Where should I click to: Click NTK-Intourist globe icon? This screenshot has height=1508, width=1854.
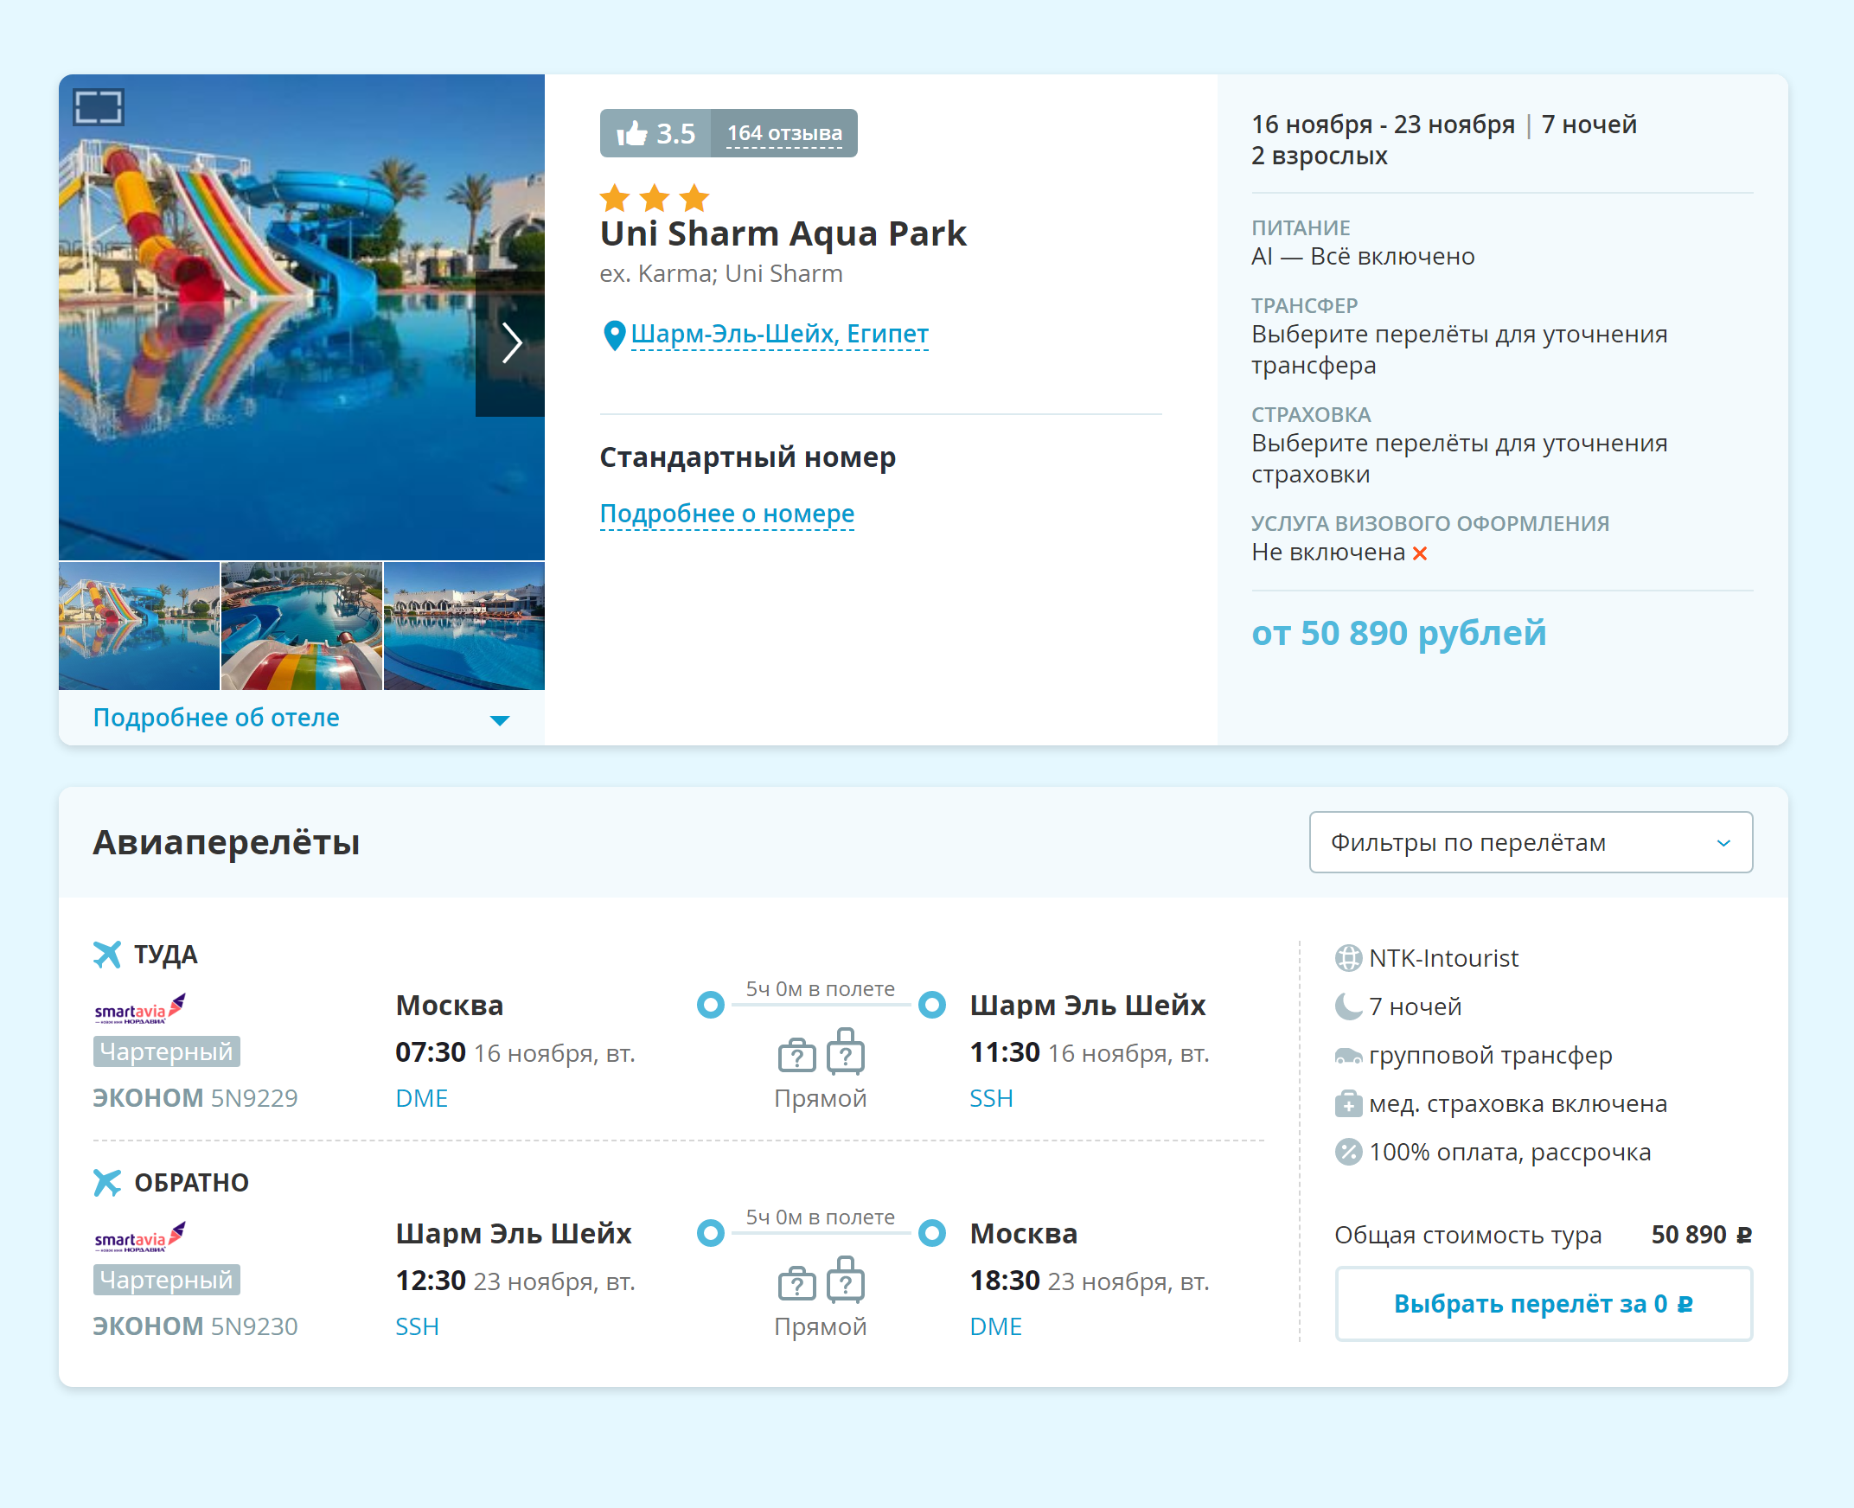click(x=1348, y=958)
